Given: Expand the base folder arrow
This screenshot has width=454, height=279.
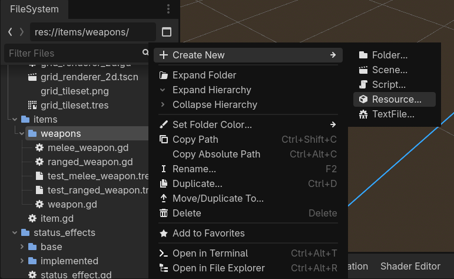Looking at the screenshot, I should point(22,247).
